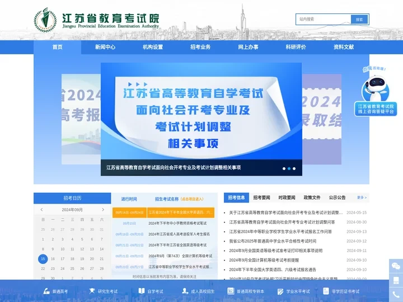Go to next month in calendar
The image size is (403, 302).
[103, 210]
